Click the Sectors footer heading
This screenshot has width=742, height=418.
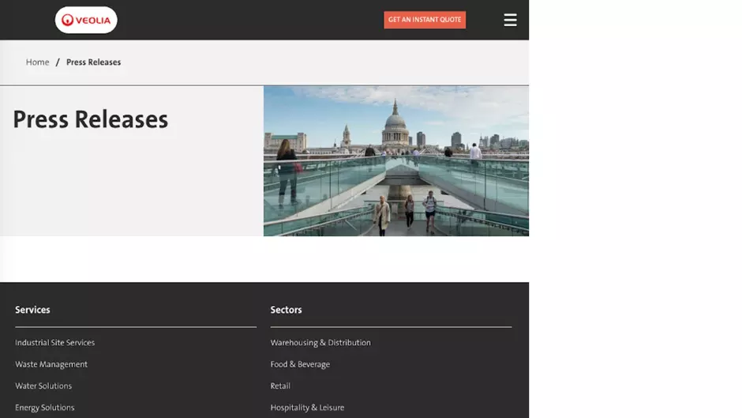pyautogui.click(x=286, y=310)
